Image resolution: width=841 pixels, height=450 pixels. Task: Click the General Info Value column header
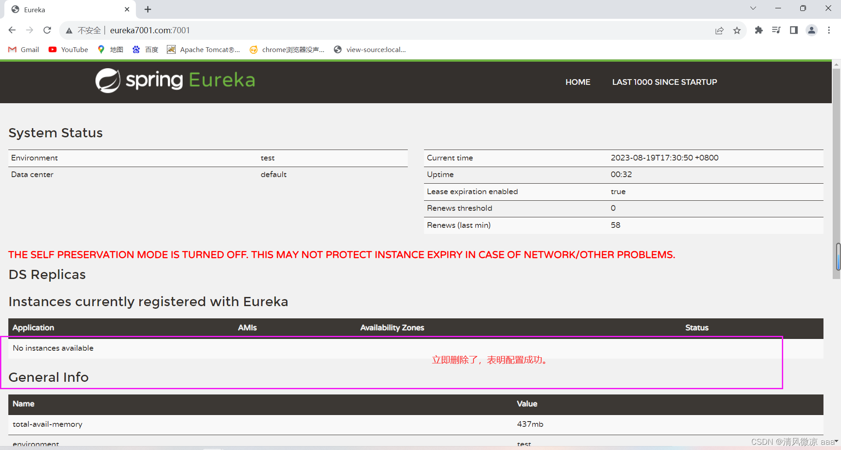tap(527, 404)
